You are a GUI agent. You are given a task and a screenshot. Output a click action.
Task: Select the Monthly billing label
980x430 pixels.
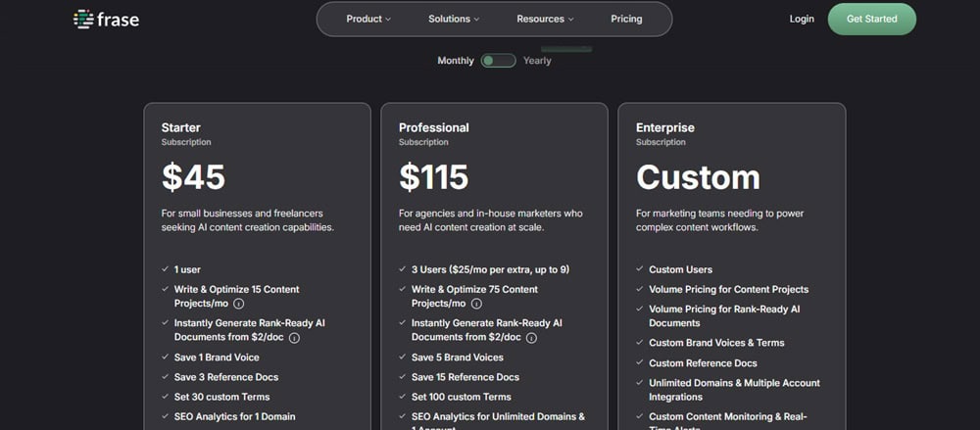456,61
